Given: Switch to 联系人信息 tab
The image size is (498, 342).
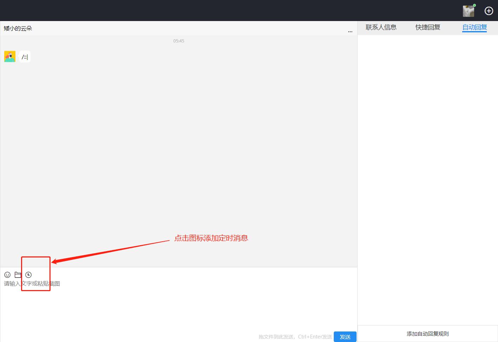Looking at the screenshot, I should (381, 27).
